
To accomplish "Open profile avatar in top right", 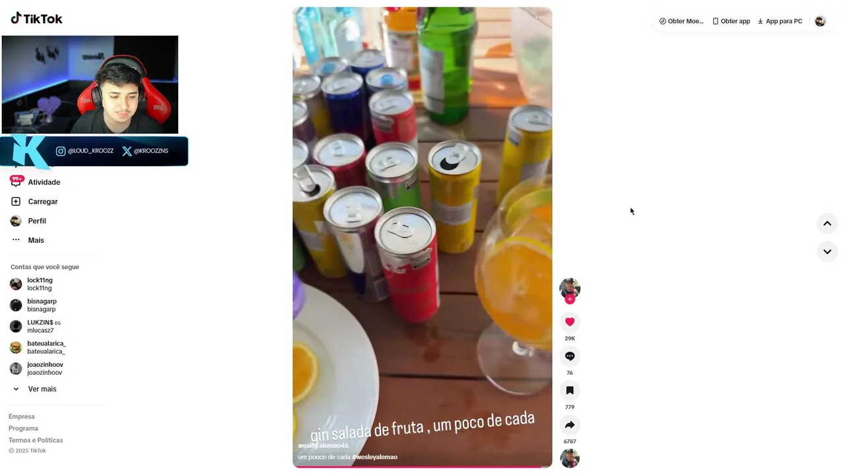I will click(820, 21).
